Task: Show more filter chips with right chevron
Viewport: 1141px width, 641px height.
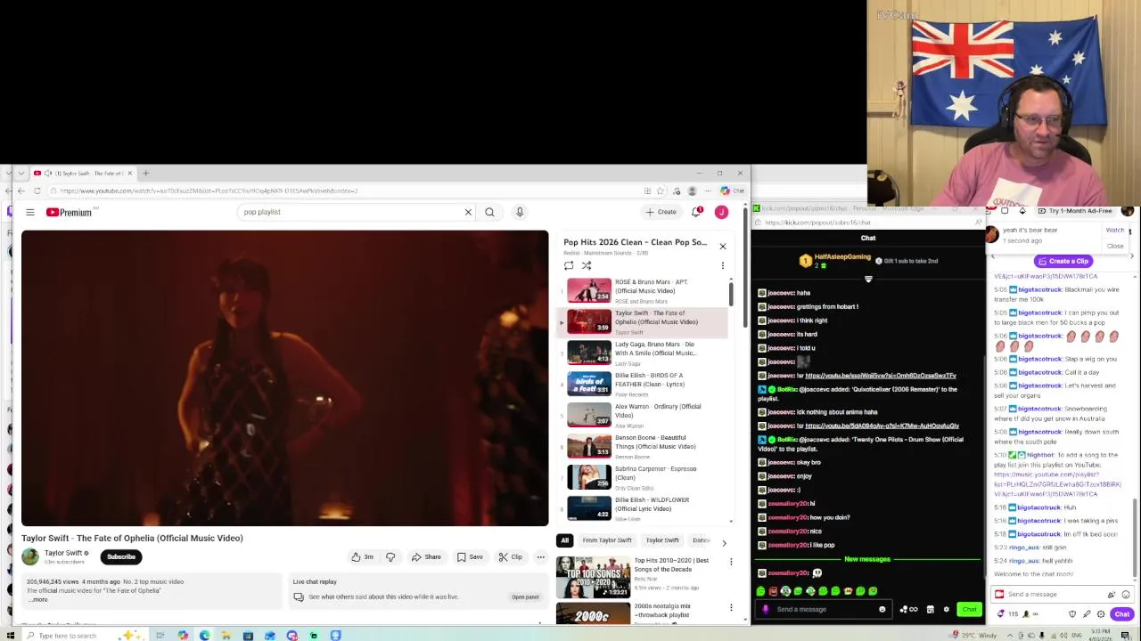Action: coord(724,541)
